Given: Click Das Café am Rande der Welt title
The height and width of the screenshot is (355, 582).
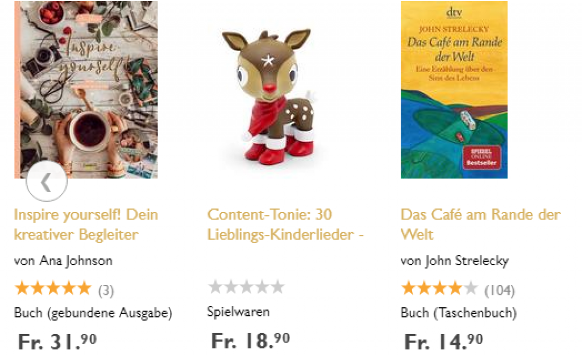Looking at the screenshot, I should [481, 224].
